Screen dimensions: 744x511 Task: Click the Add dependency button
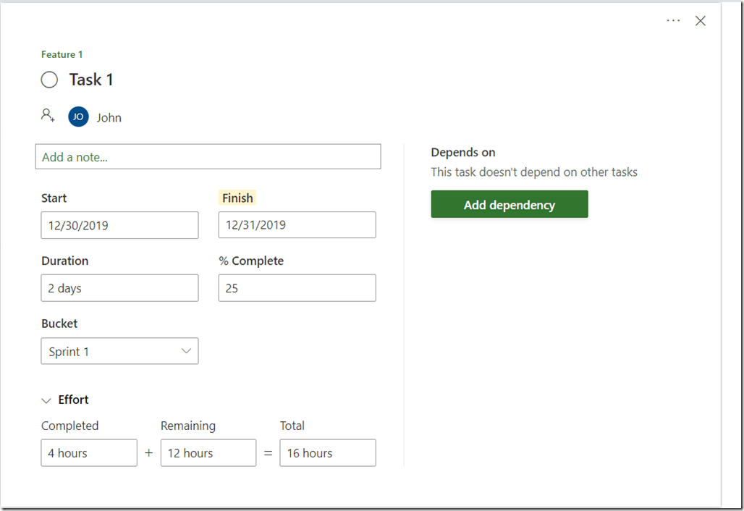509,205
